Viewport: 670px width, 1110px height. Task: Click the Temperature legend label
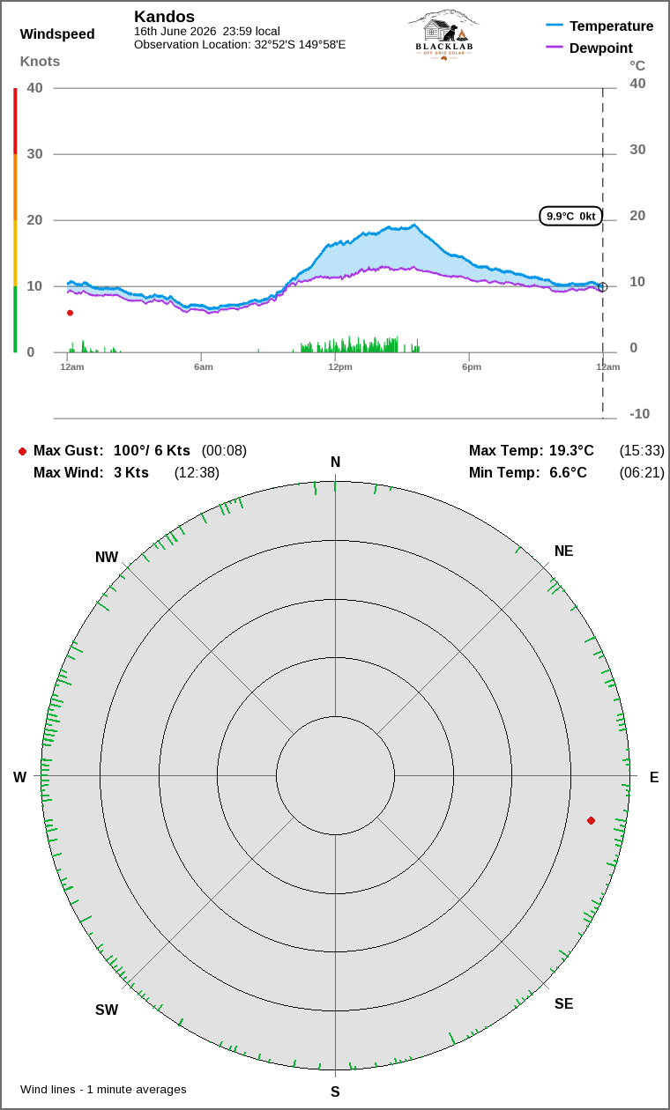612,26
